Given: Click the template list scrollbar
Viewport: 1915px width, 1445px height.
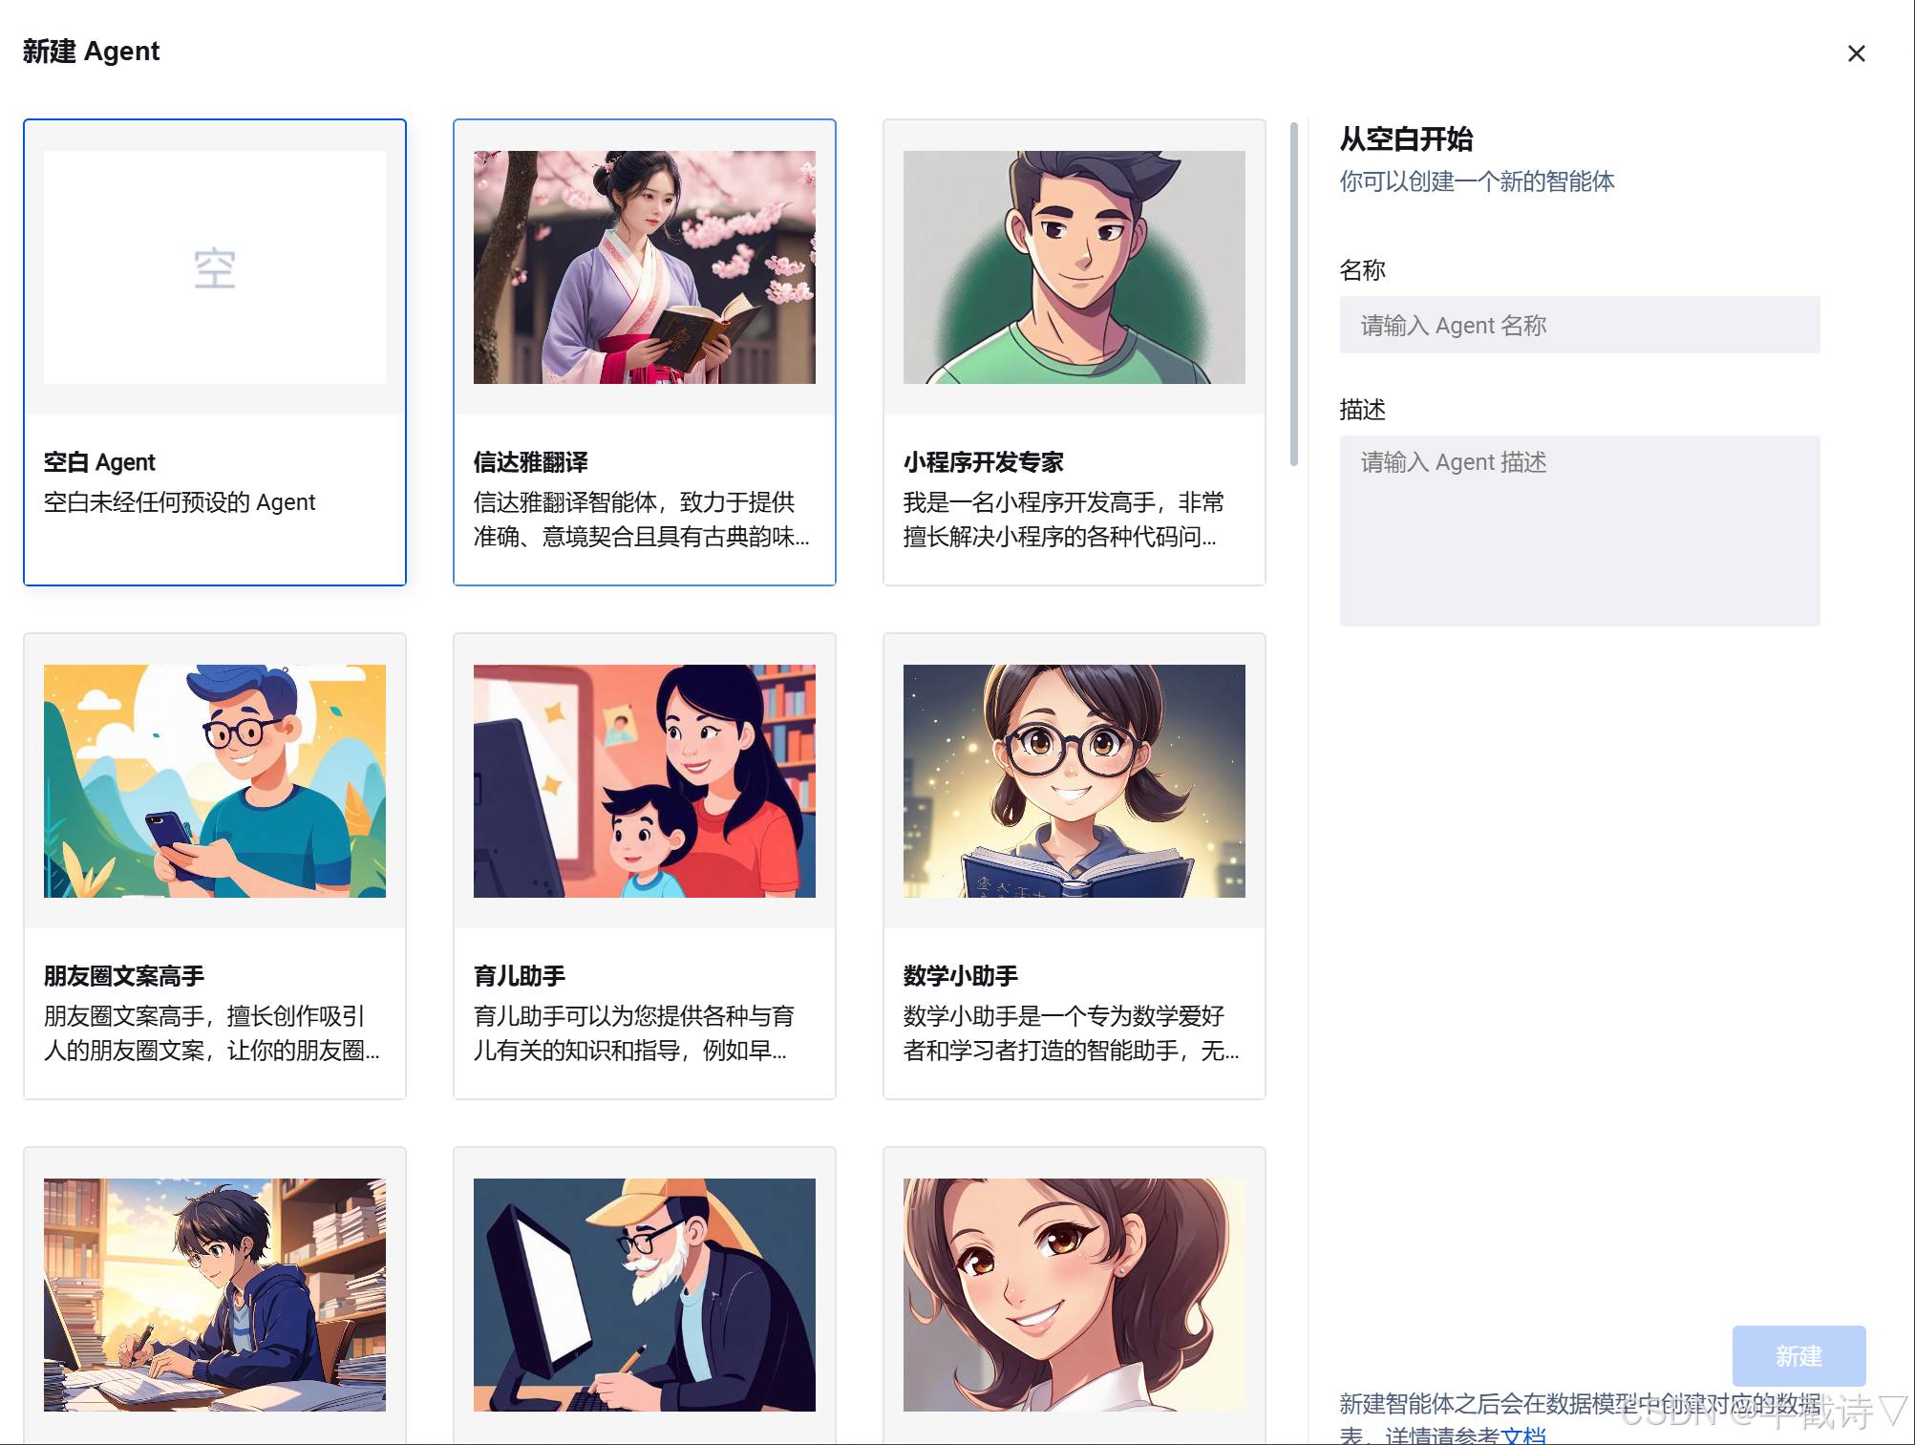Looking at the screenshot, I should coord(1294,294).
